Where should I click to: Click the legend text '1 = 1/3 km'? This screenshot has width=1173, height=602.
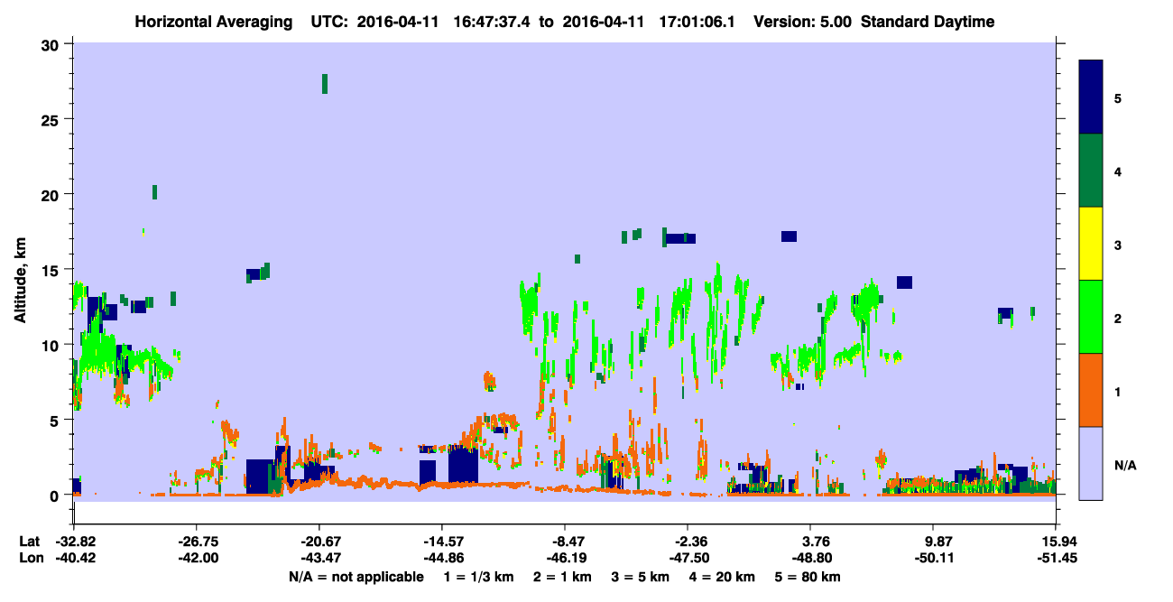481,578
